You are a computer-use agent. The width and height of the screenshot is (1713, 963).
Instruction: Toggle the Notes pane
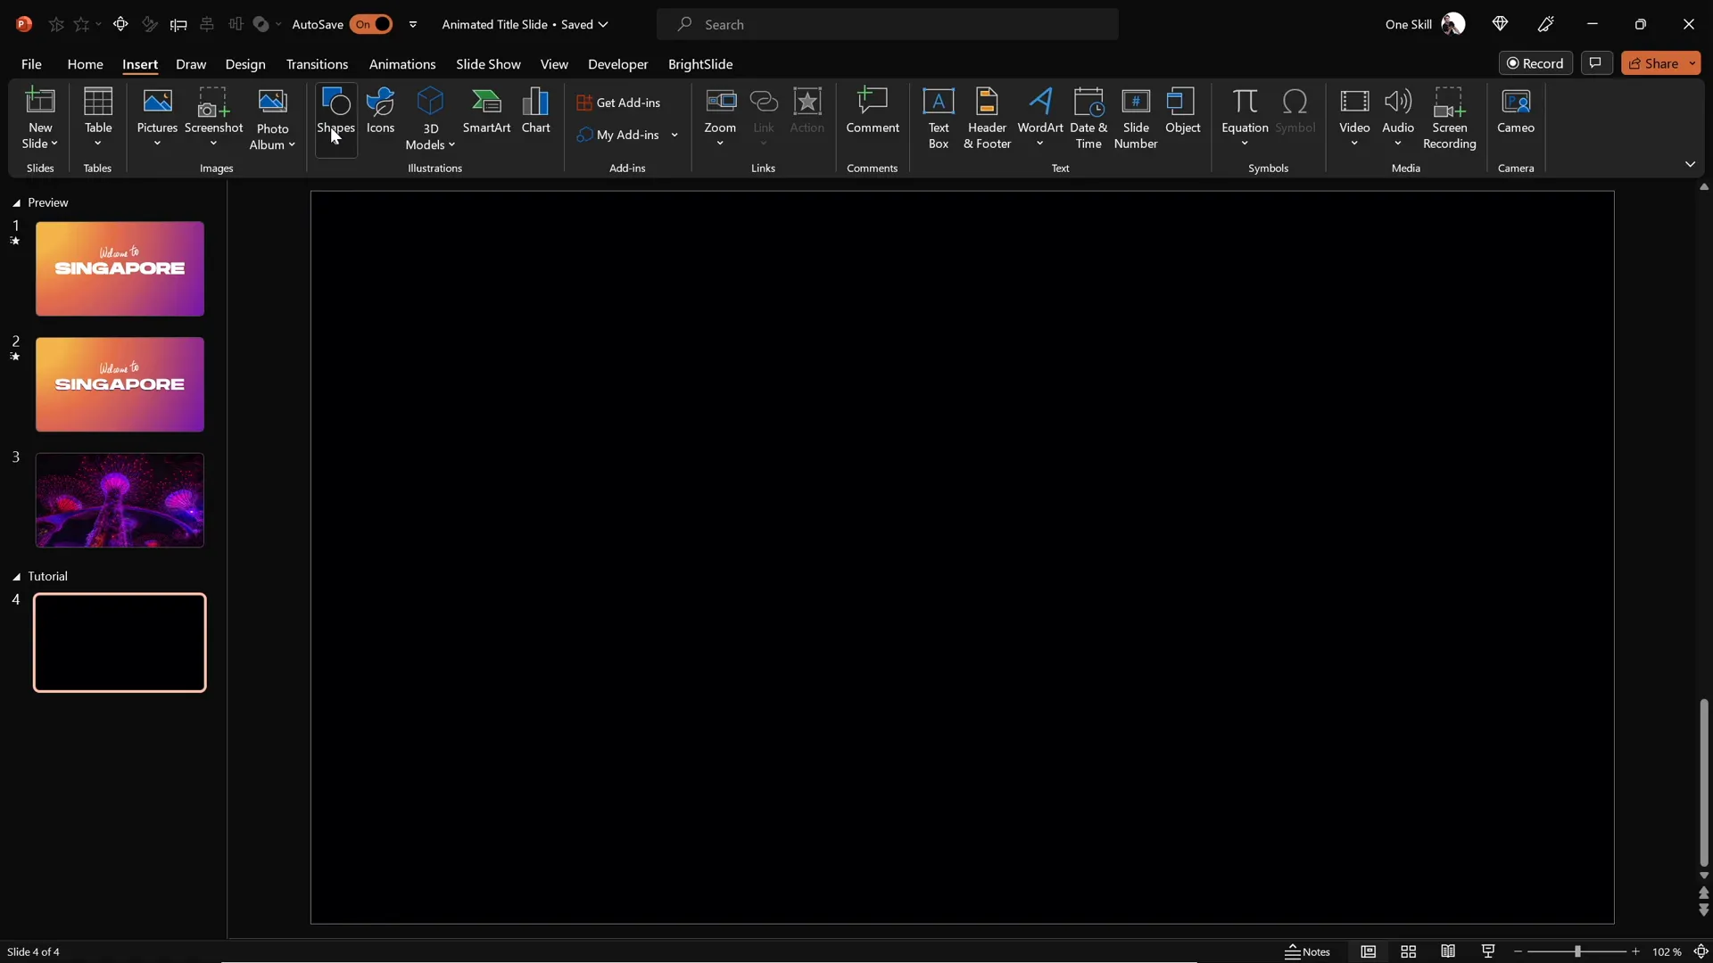(x=1306, y=951)
